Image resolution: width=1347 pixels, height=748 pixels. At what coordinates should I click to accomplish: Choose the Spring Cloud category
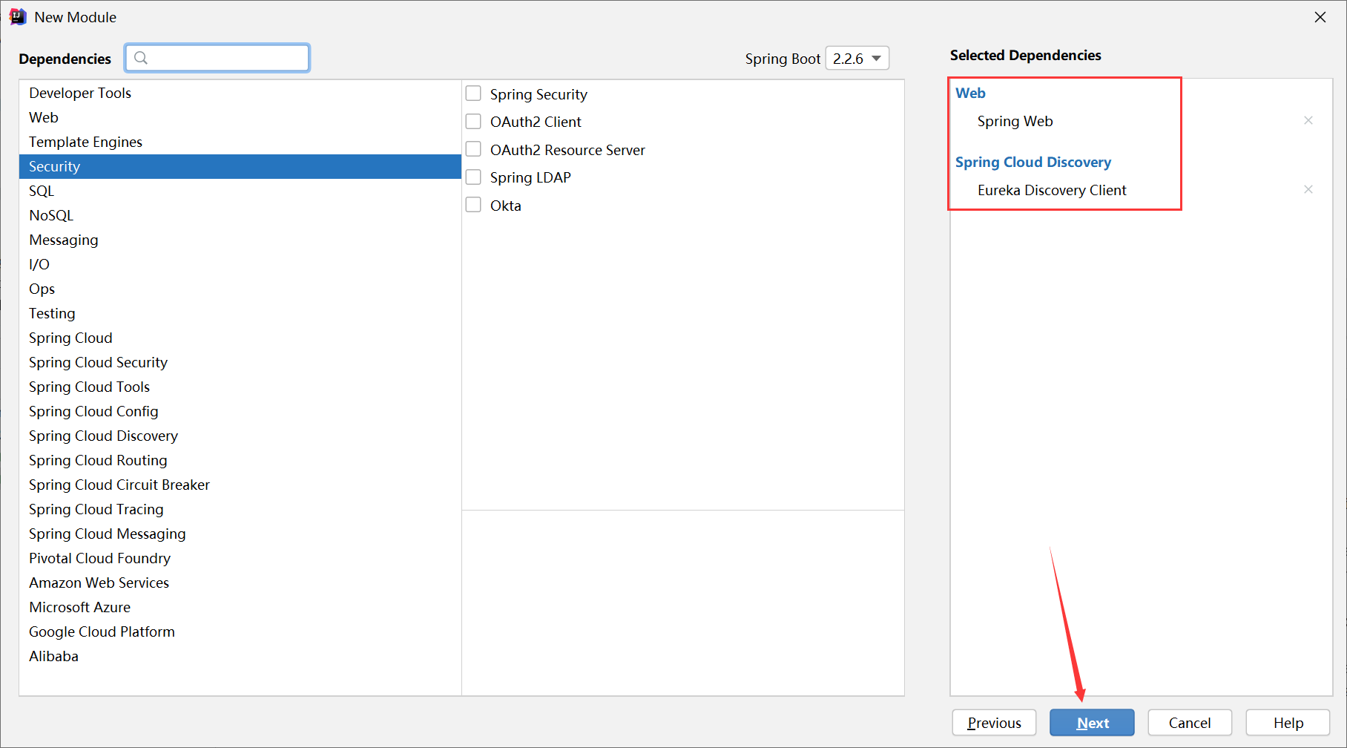240,338
